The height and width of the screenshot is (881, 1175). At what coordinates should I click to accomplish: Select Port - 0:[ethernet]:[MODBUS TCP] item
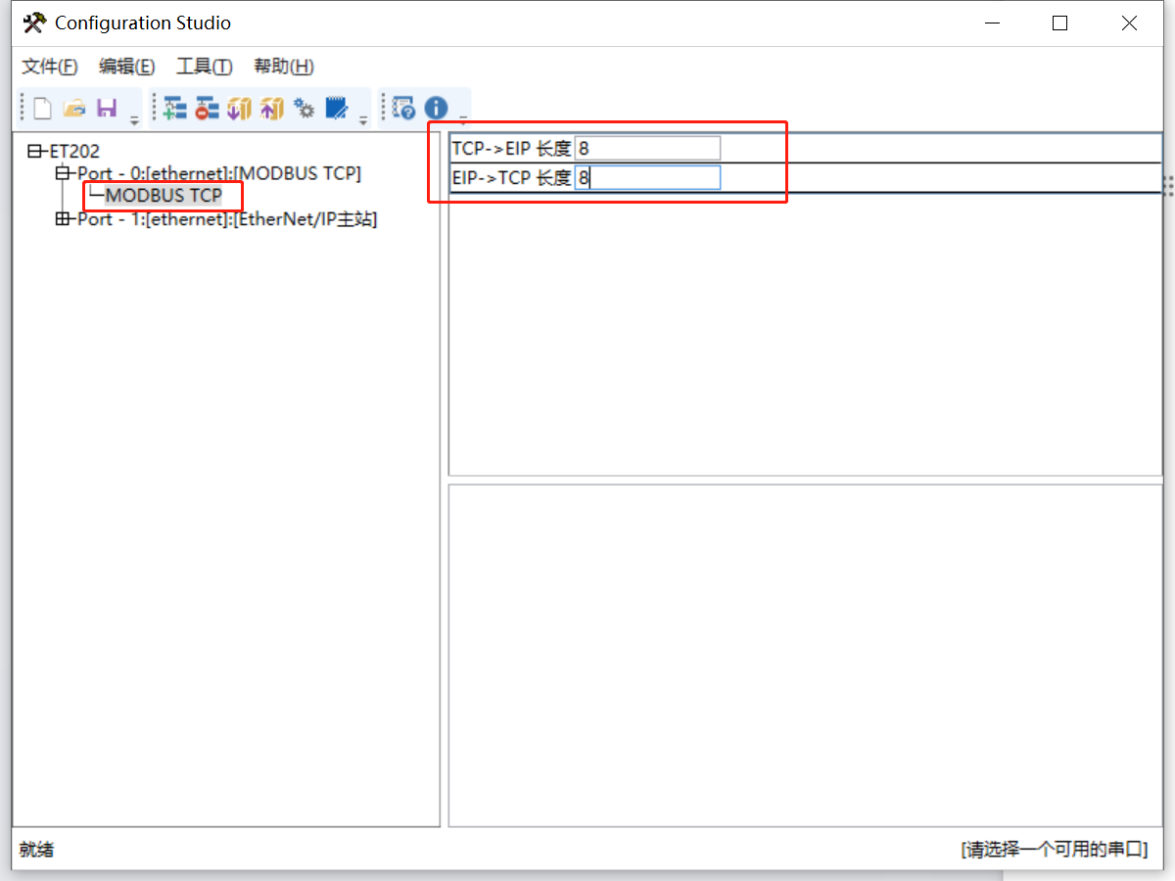(x=219, y=173)
